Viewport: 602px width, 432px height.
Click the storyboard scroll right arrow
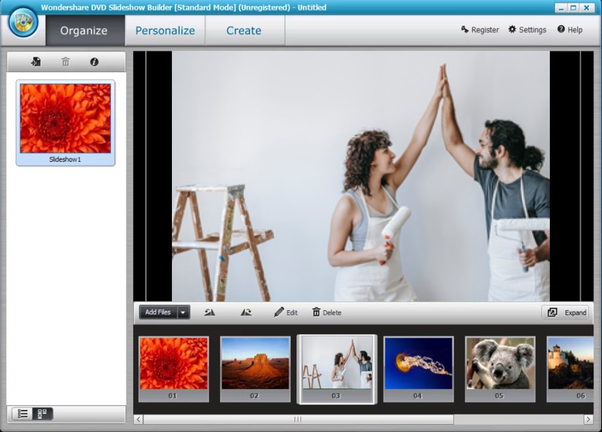click(x=588, y=419)
